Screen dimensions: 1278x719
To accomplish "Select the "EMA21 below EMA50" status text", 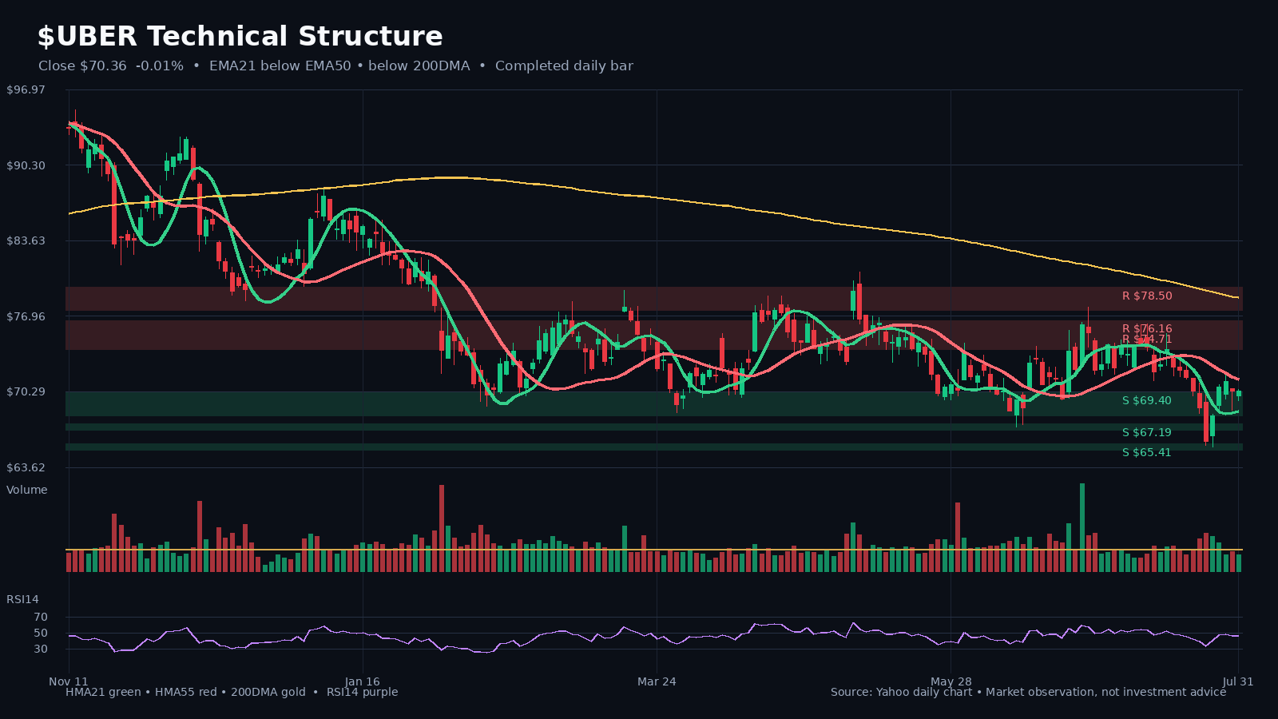I will 280,66.
